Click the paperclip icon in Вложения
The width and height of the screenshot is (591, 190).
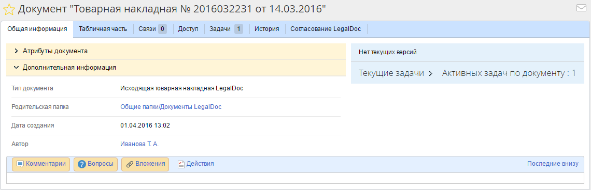pos(129,164)
